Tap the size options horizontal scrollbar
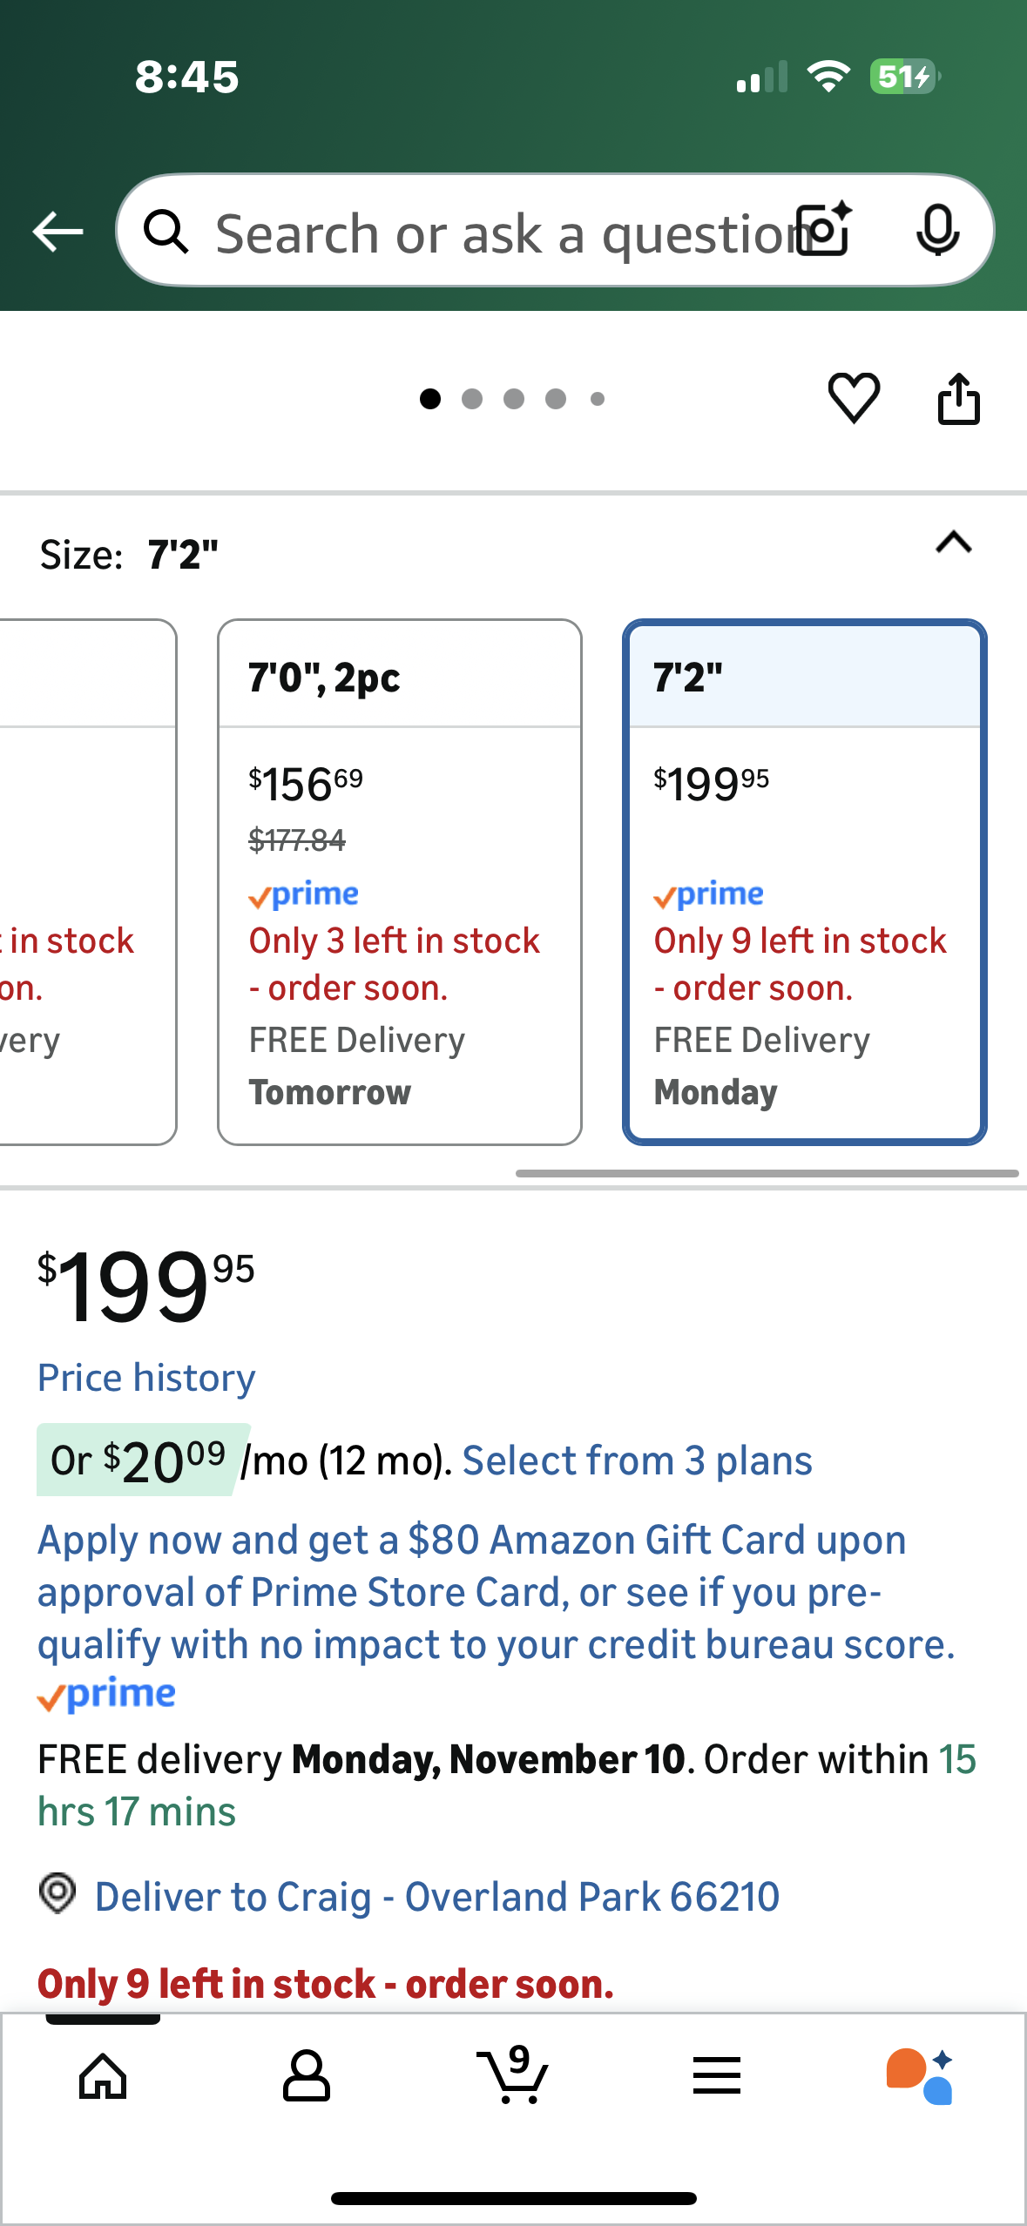 767,1173
